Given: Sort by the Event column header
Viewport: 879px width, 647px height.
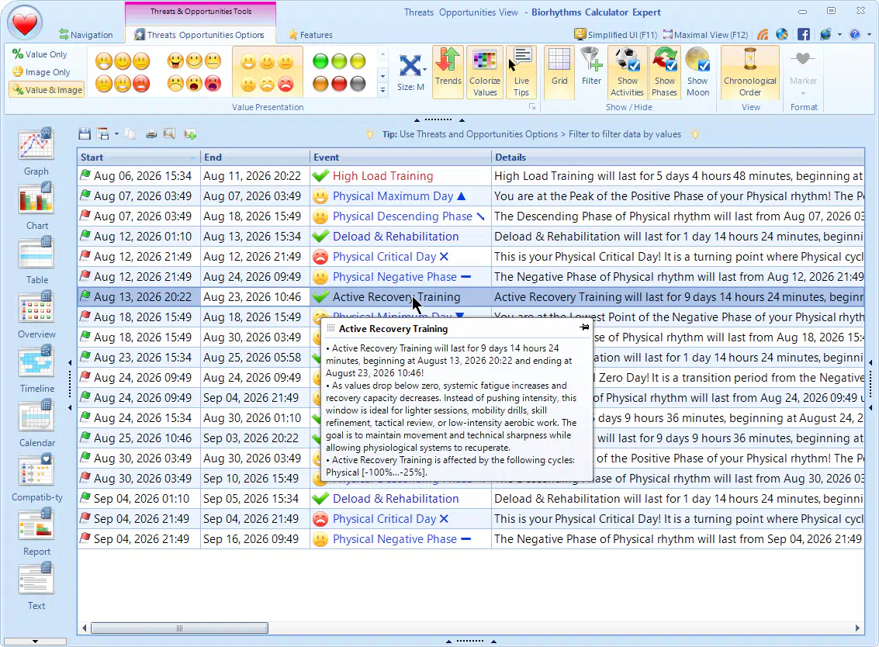Looking at the screenshot, I should pyautogui.click(x=400, y=157).
